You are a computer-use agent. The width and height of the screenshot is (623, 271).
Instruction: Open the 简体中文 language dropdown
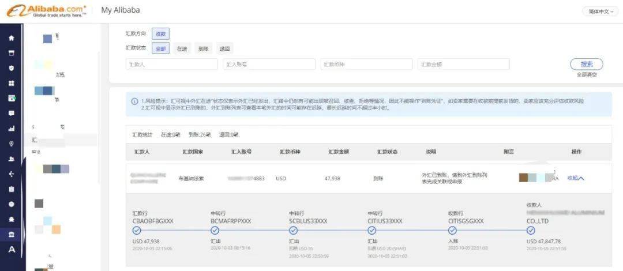601,11
